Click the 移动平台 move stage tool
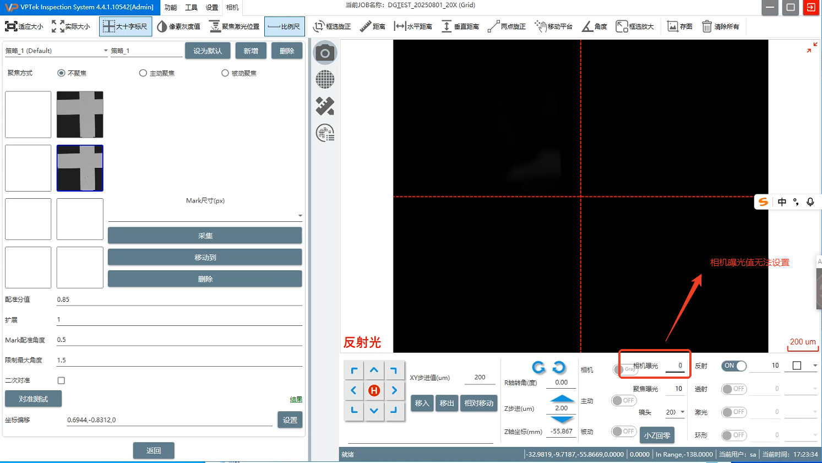The height and width of the screenshot is (463, 822). coord(553,26)
